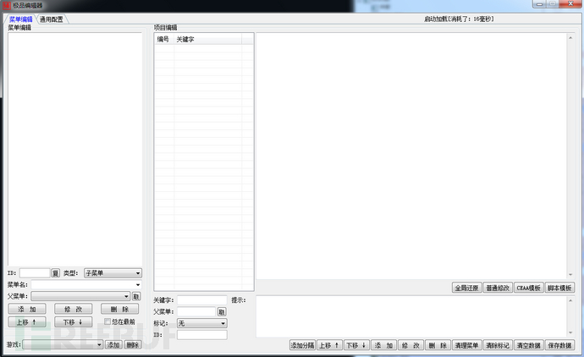This screenshot has height=357, width=584.
Task: Open the 标记 dropdown showing 无
Action: [202, 323]
